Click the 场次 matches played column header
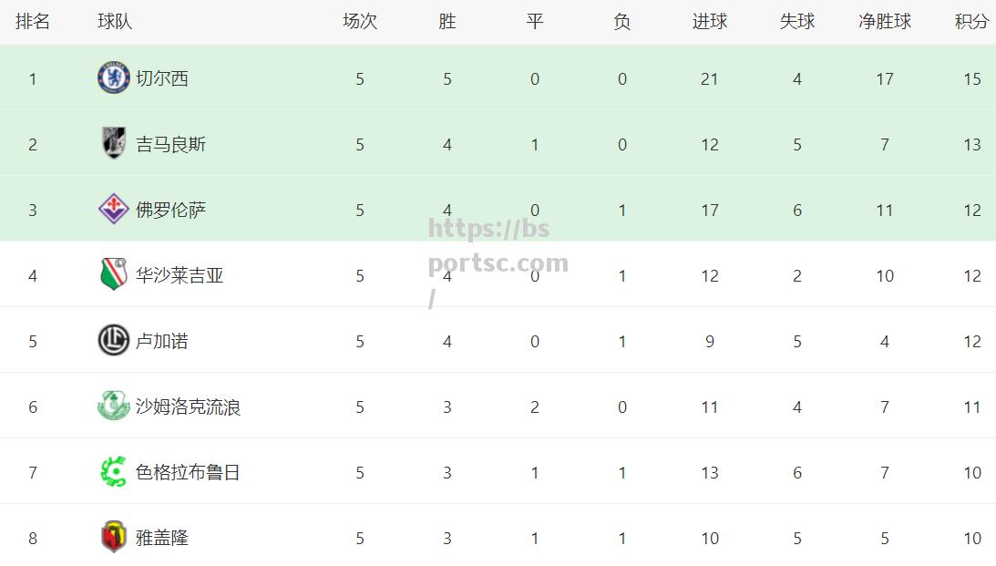996x566 pixels. (x=360, y=22)
